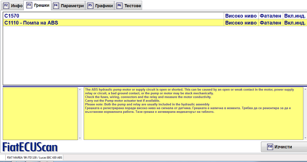This screenshot has width=307, height=162.
Task: Click the Вкл.инд. cell in the C1110 row
Action: 294,23
